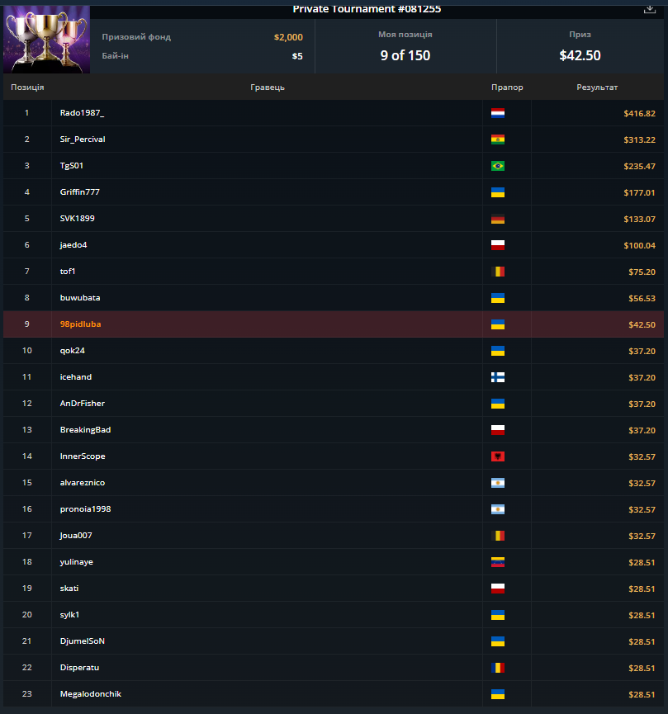Click the $416.82 first-place result
Image resolution: width=668 pixels, height=714 pixels.
pos(639,113)
